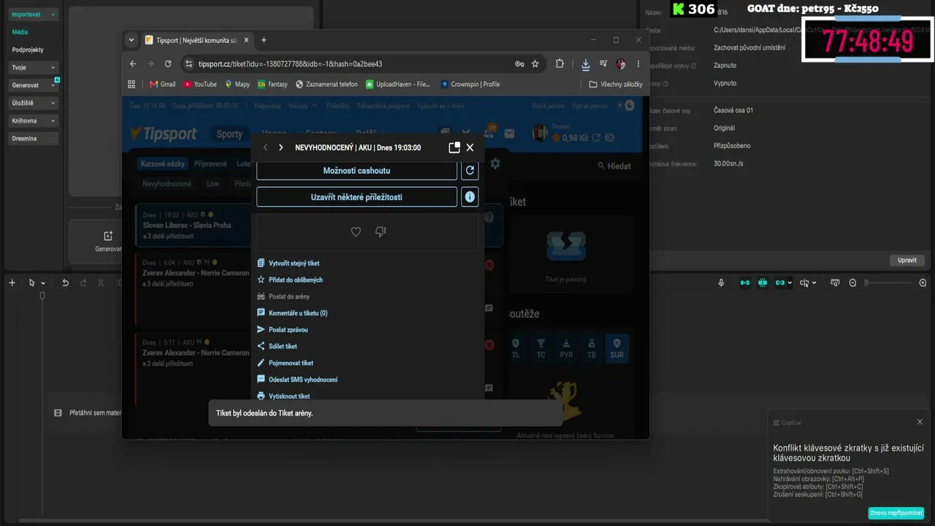This screenshot has width=935, height=526.
Task: Open Podprojekty in CapCut sidebar
Action: [28, 50]
